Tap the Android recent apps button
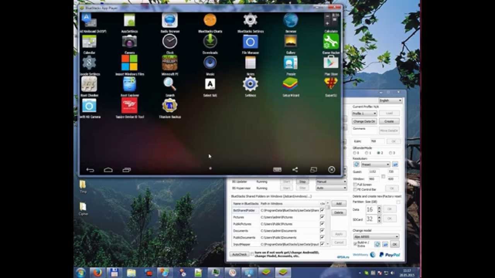 (x=126, y=170)
